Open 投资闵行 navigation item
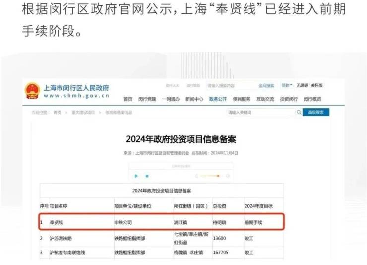Image resolution: width=367 pixels, height=265 pixels. pyautogui.click(x=289, y=99)
